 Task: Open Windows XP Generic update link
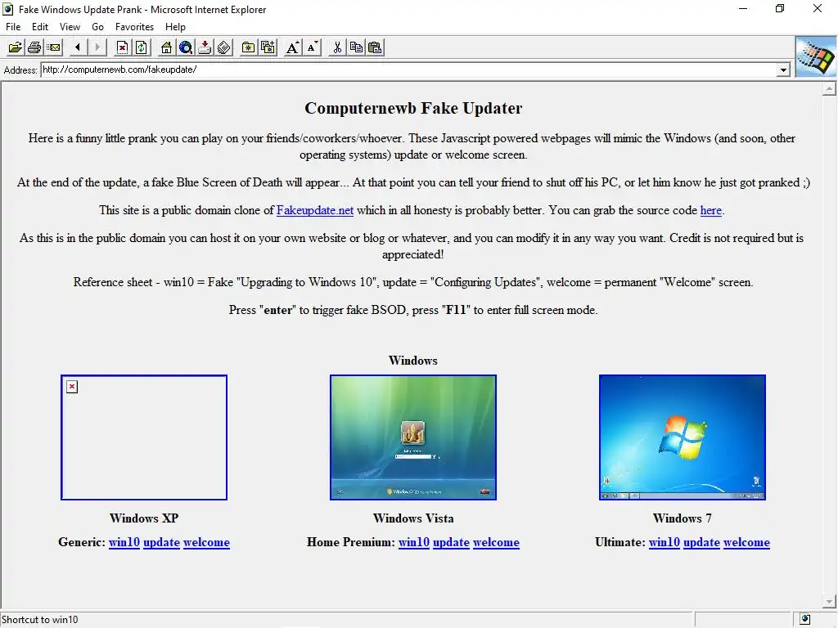(161, 542)
